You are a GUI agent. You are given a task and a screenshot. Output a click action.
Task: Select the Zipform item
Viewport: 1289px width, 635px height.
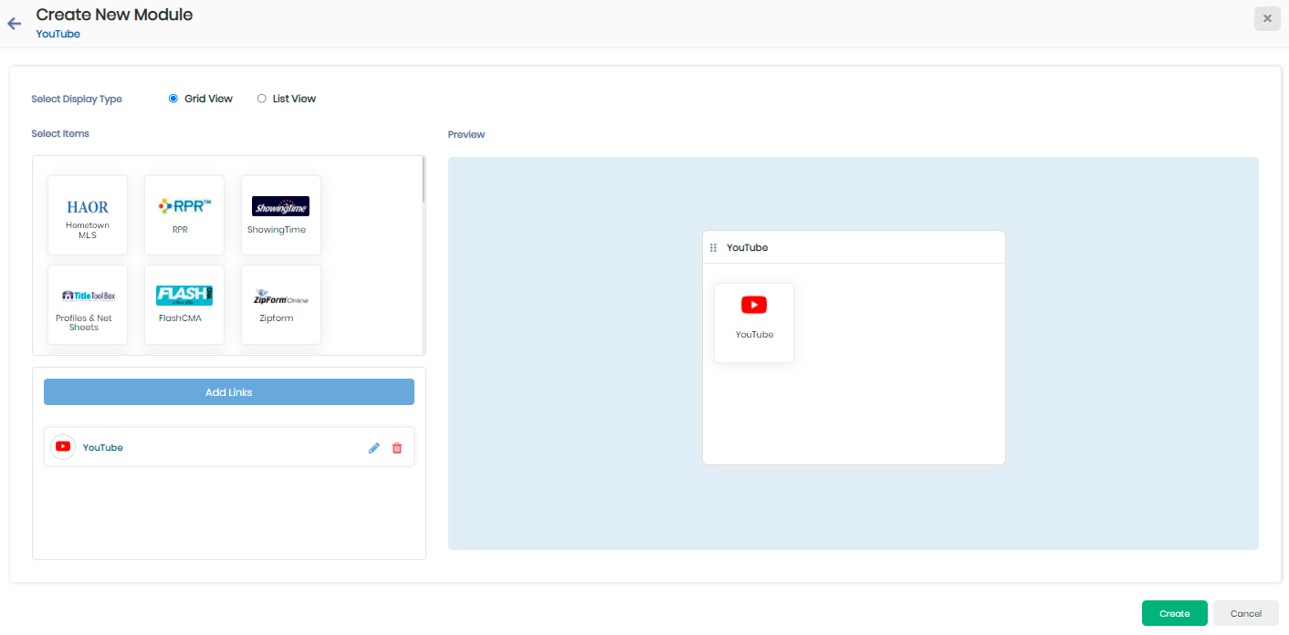coord(280,305)
